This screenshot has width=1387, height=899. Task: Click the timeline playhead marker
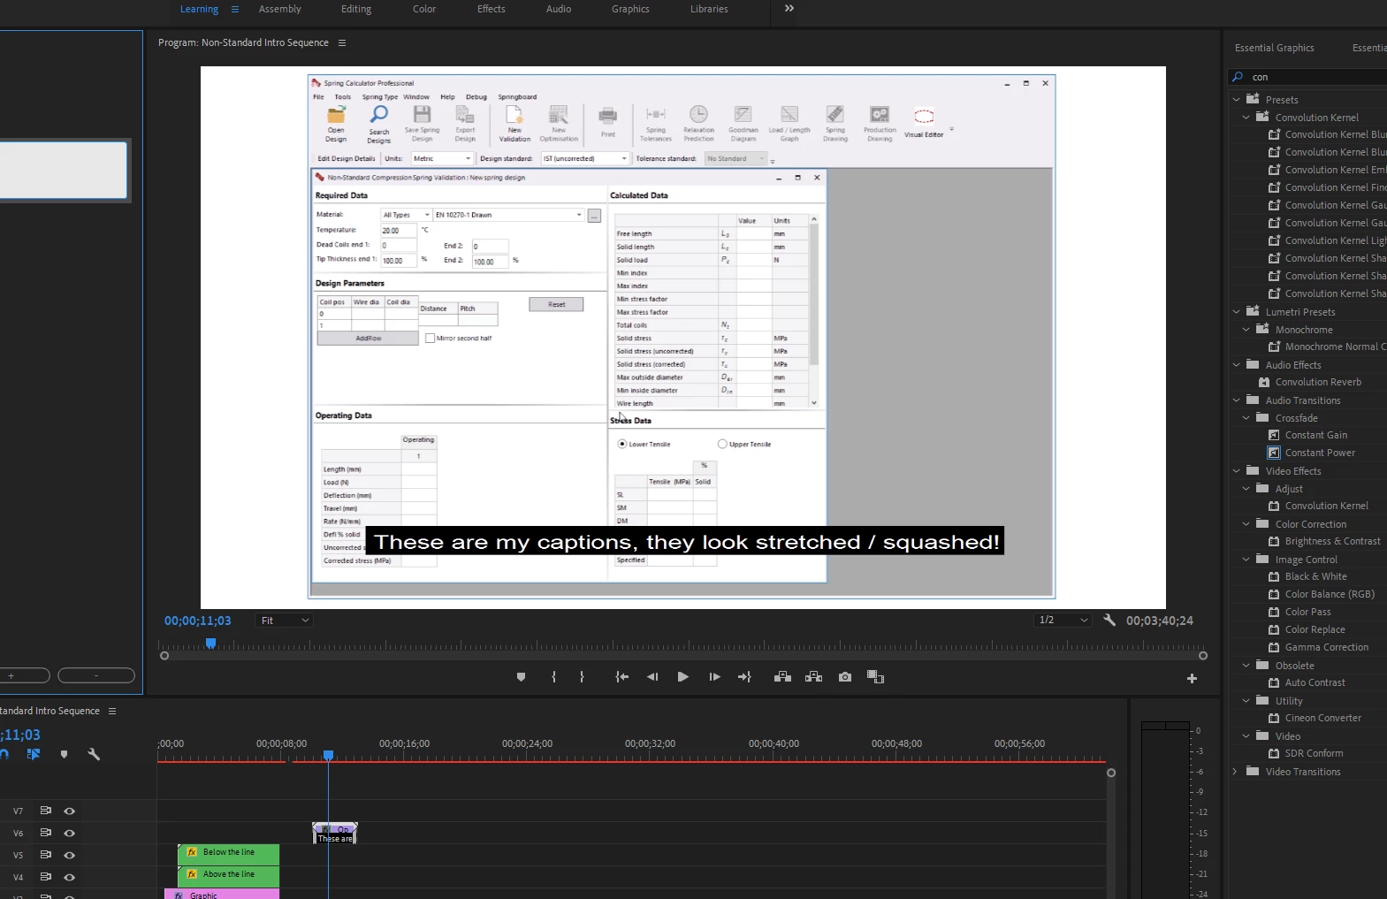click(x=328, y=755)
